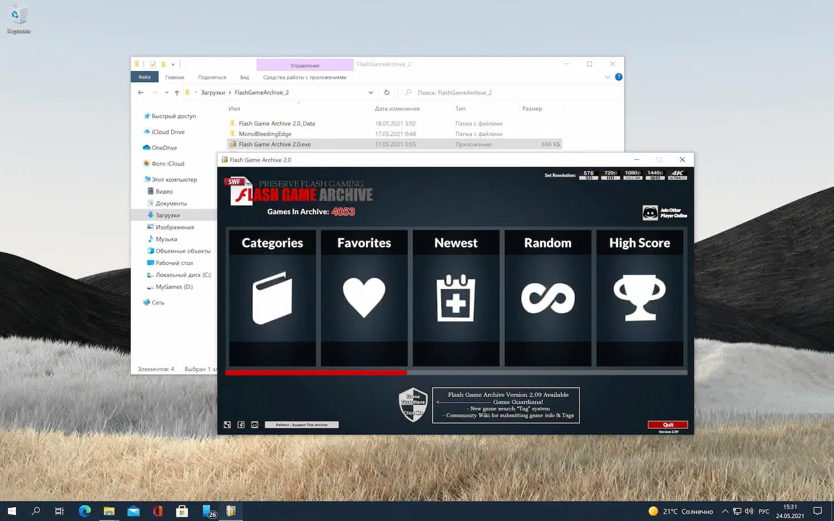Click the Управление contextual tab header
Screen dimensions: 834x521
click(x=305, y=65)
